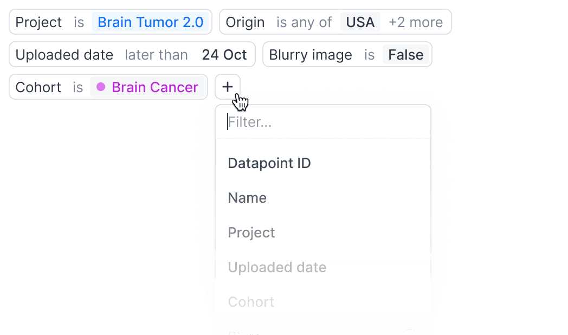Click the Uploaded date filter chip label
The image size is (568, 335).
coord(64,55)
